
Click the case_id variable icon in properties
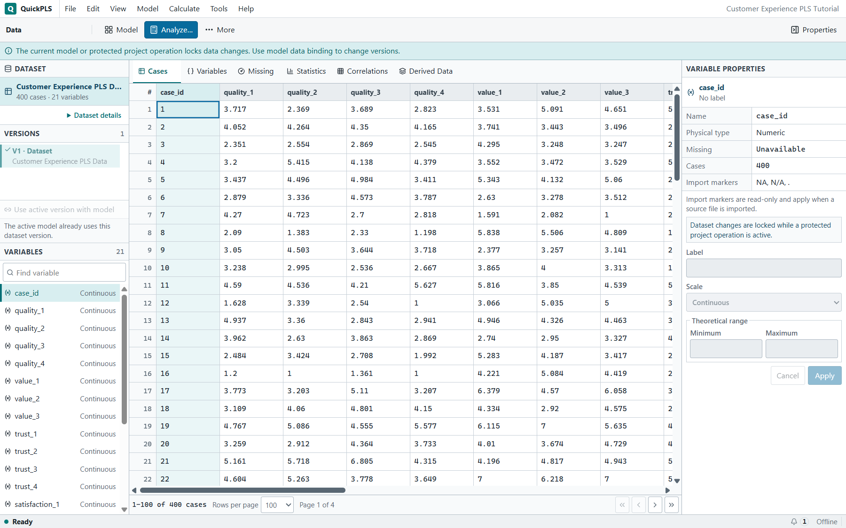pyautogui.click(x=691, y=92)
